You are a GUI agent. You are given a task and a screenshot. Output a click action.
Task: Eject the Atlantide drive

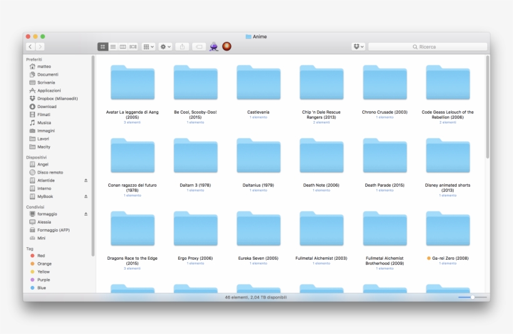coord(86,180)
